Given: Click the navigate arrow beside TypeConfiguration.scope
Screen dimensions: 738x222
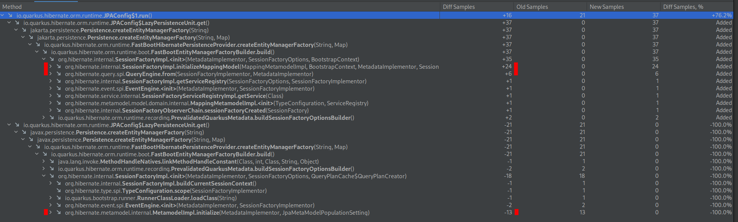Looking at the screenshot, I should click(58, 191).
